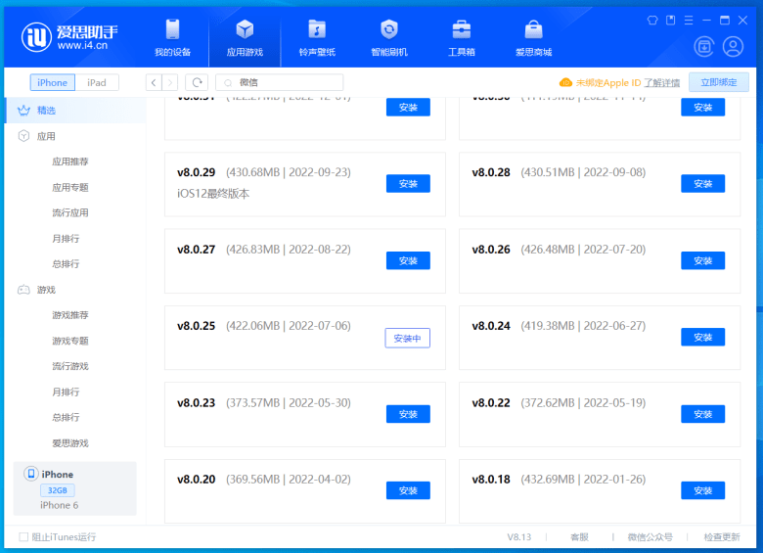
Task: Open the 了解详情 link
Action: [662, 83]
